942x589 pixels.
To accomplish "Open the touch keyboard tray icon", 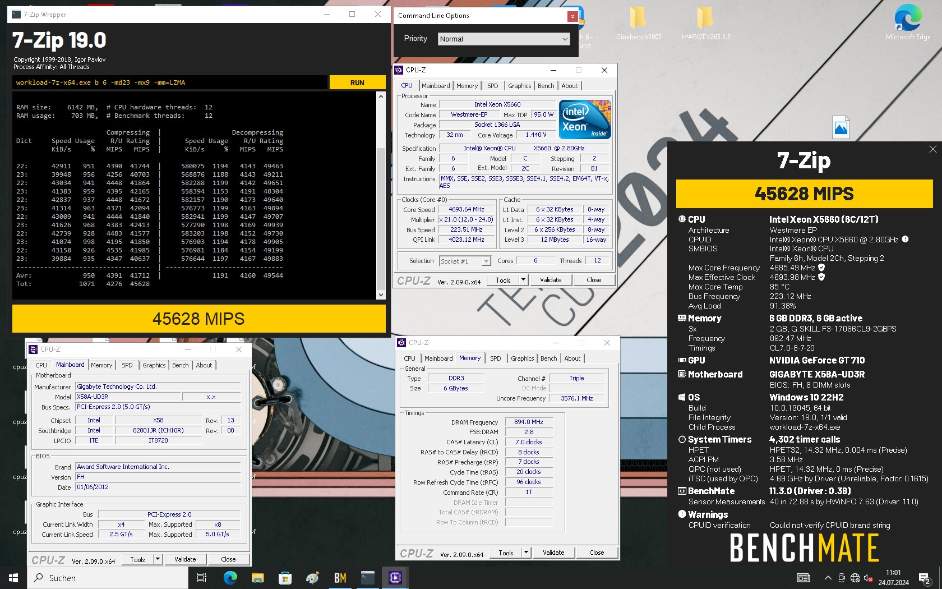I will [804, 578].
